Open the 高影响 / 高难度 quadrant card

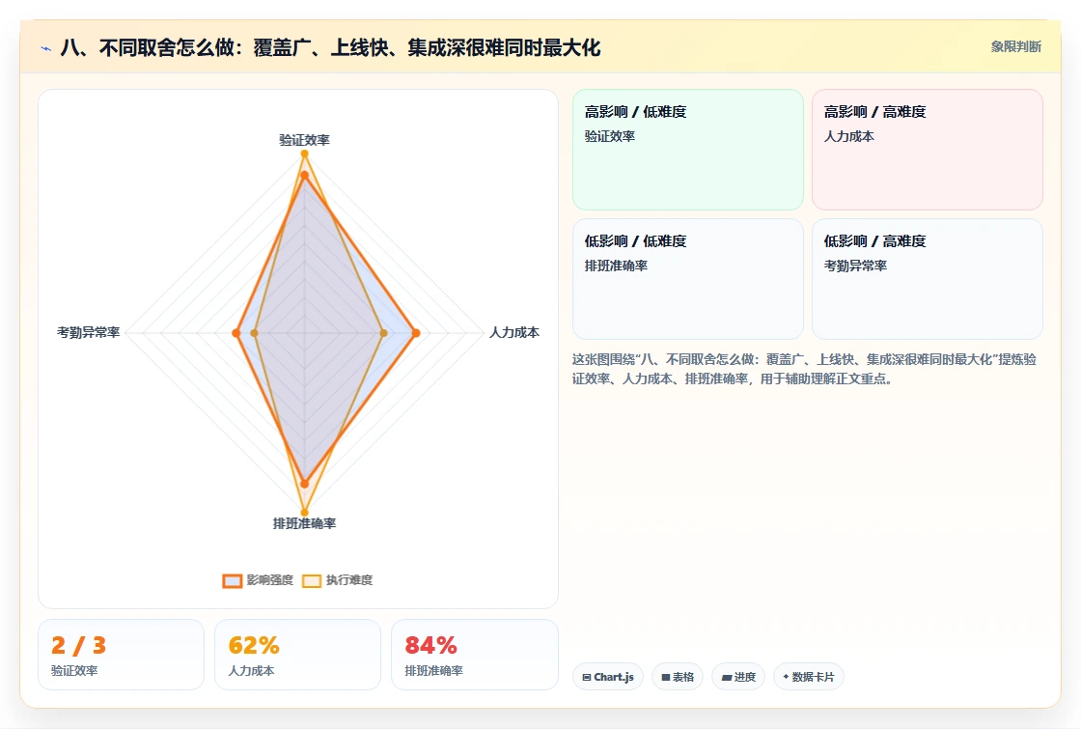[928, 150]
